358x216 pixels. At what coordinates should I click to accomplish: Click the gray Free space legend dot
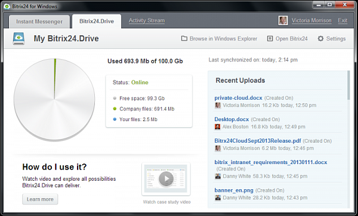tap(115, 98)
